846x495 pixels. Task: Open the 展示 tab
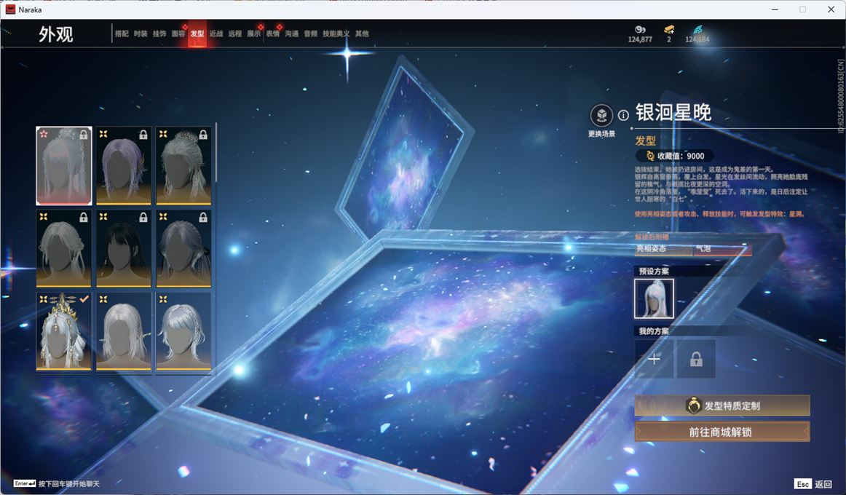[x=253, y=33]
